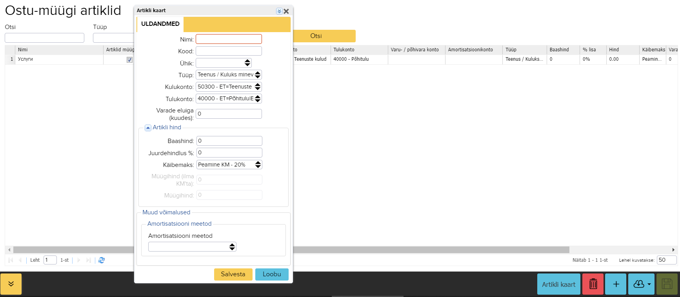Screen dimensions: 680x297
Task: Click the 40000 - Põhitulu cell
Action: pyautogui.click(x=359, y=59)
